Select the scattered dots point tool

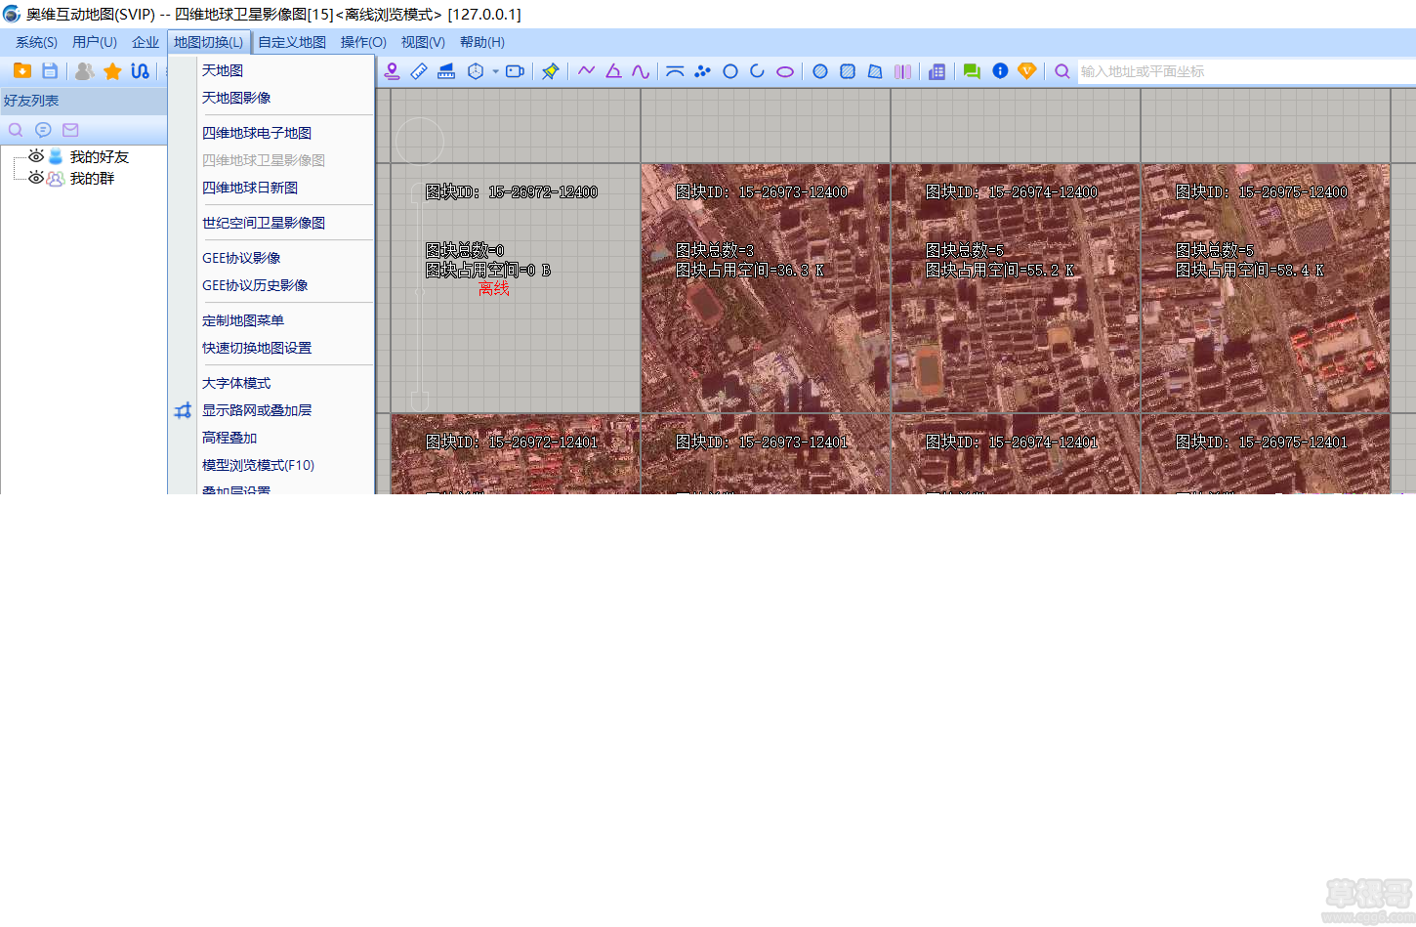(702, 71)
